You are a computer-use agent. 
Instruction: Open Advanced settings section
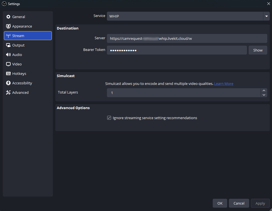[x=28, y=92]
